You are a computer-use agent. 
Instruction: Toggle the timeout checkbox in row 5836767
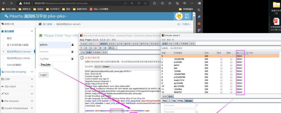click(x=231, y=92)
